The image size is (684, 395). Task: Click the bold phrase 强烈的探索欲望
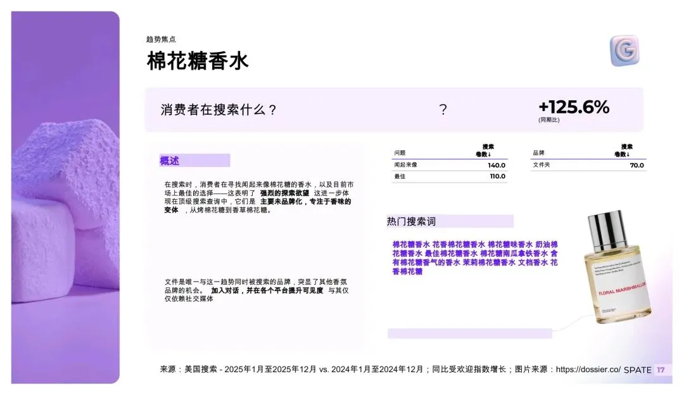pos(284,193)
